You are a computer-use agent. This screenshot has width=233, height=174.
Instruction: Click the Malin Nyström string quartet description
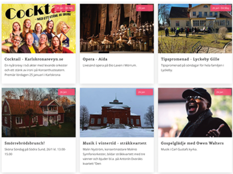114,156
